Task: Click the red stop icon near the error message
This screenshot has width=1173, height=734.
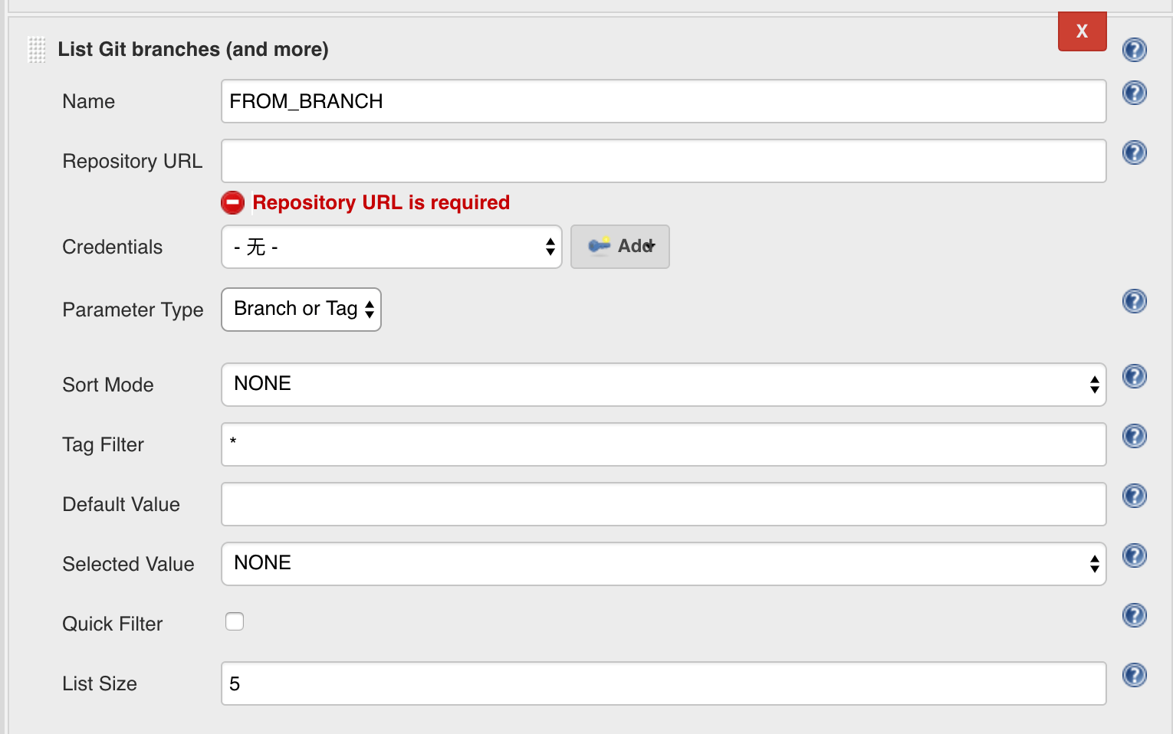Action: 232,202
